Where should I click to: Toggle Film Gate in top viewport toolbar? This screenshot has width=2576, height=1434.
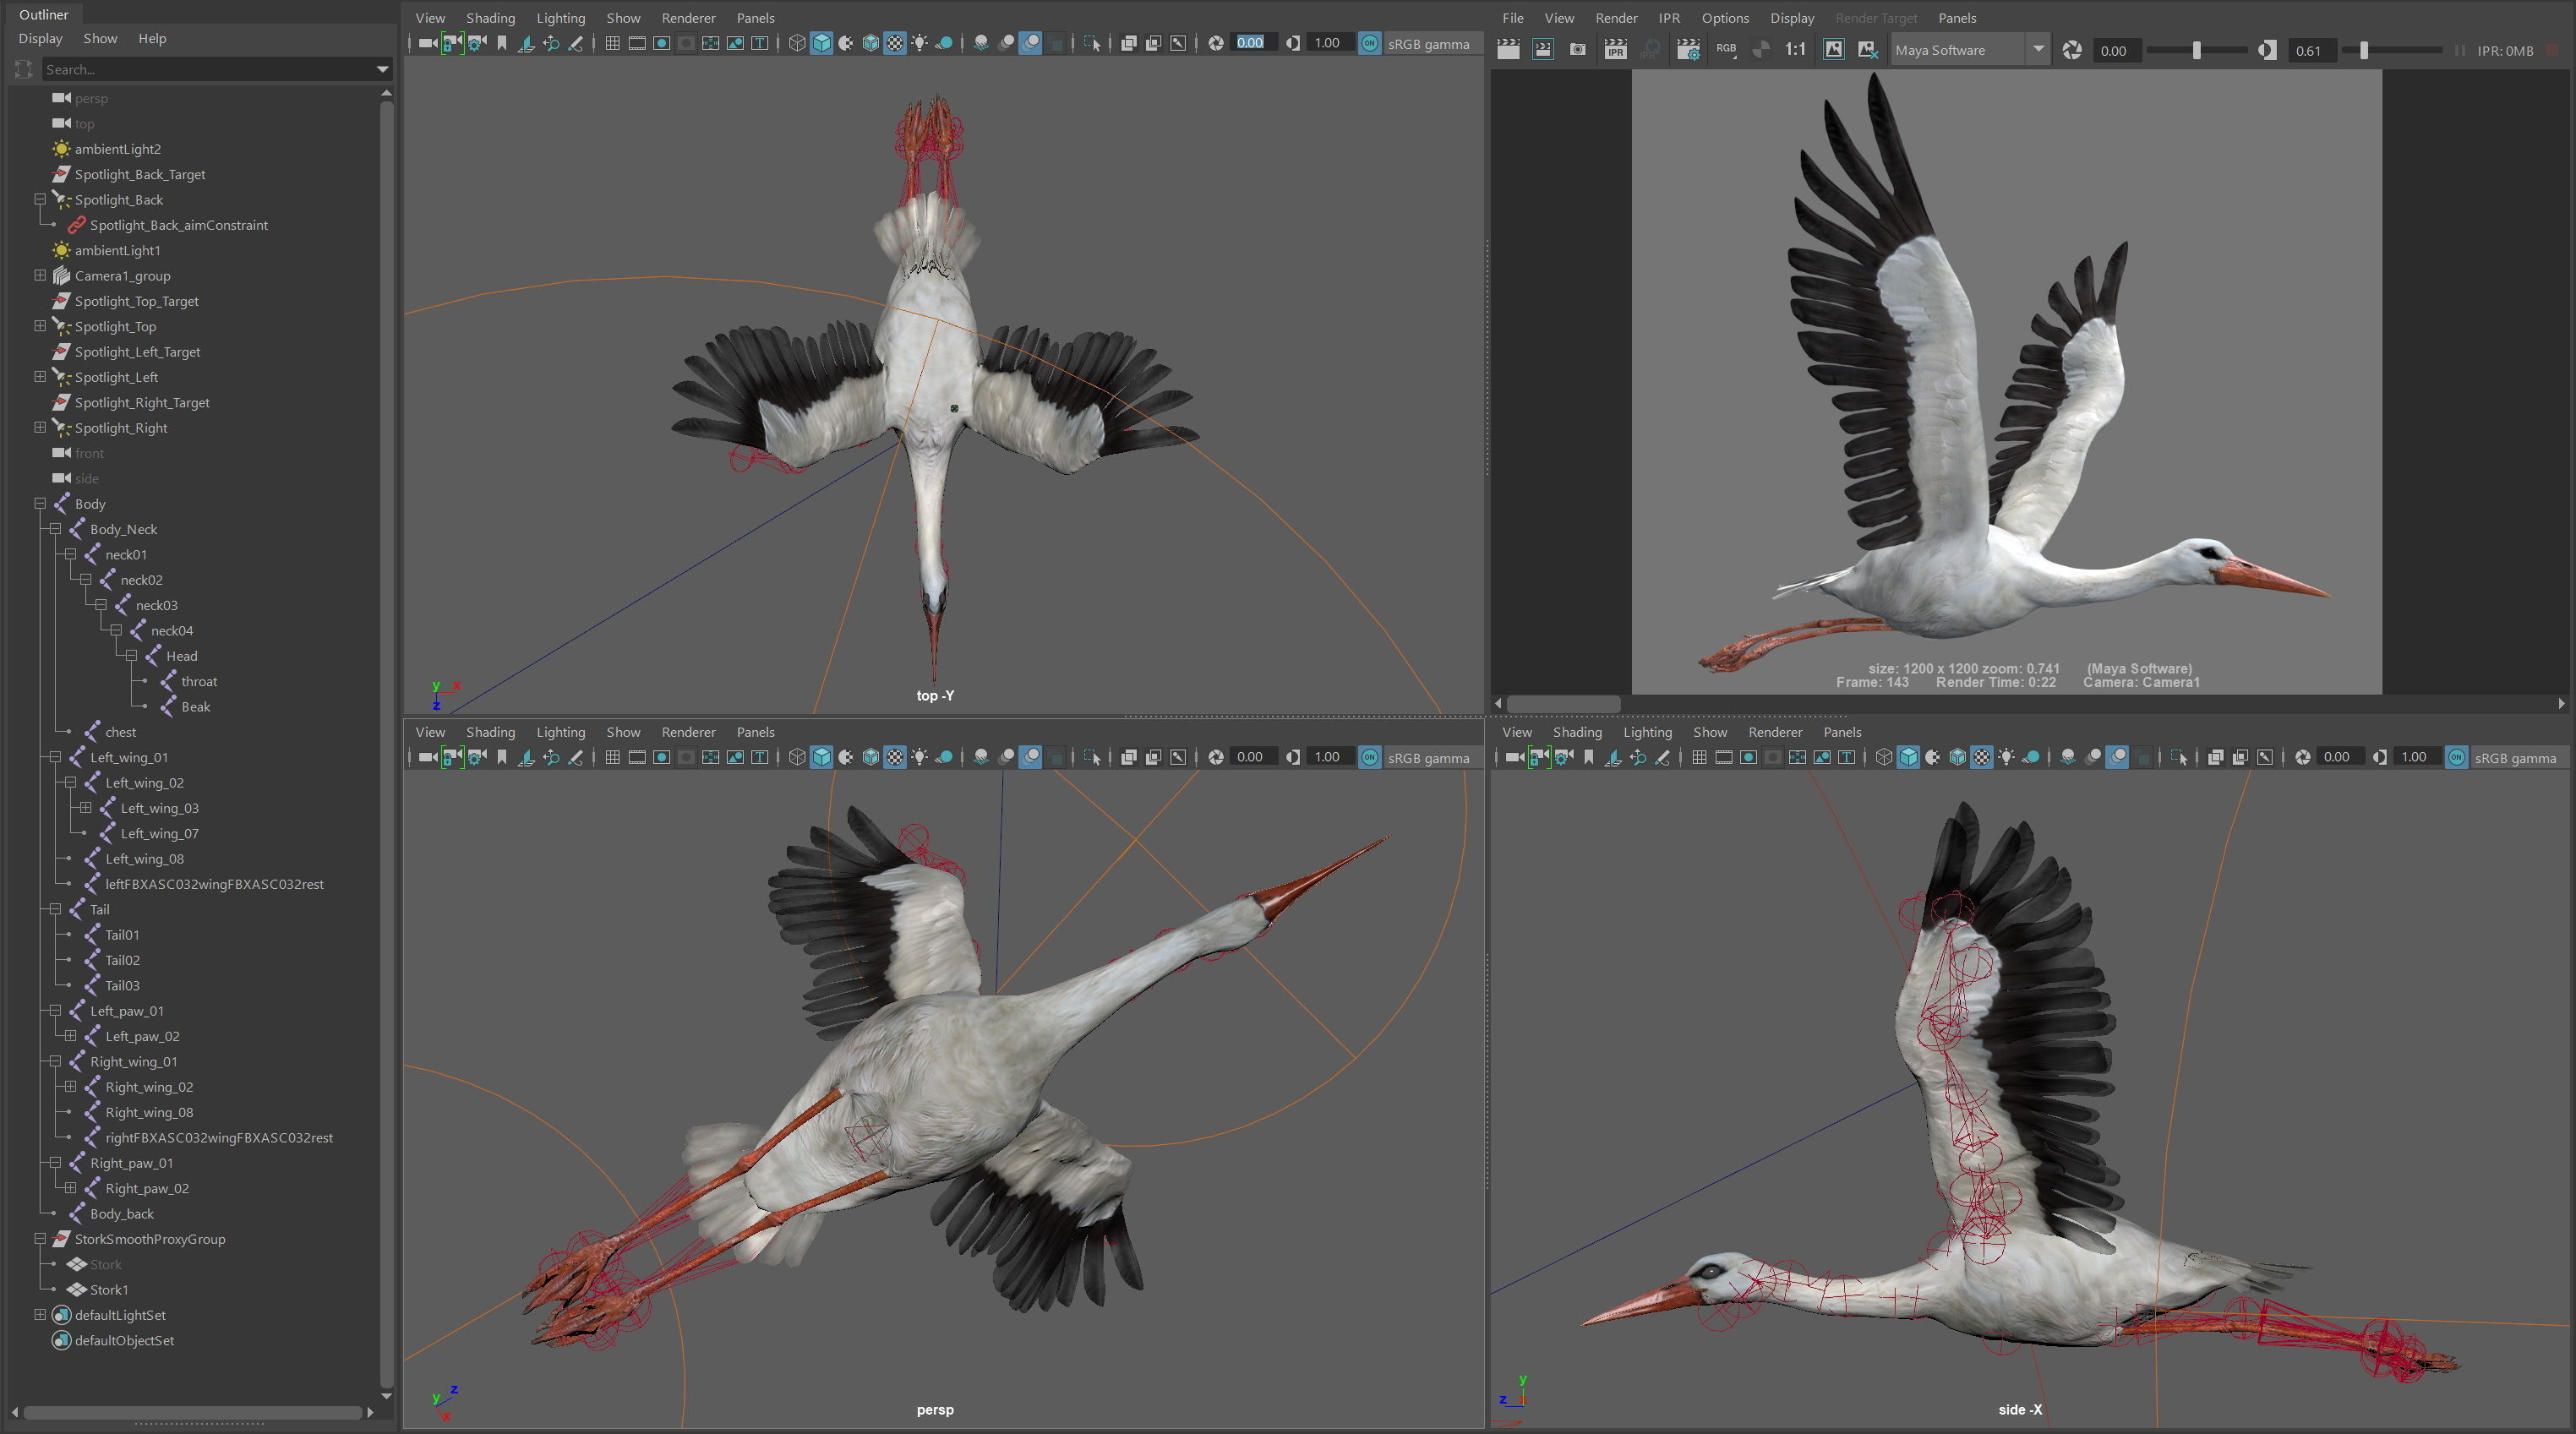point(637,43)
